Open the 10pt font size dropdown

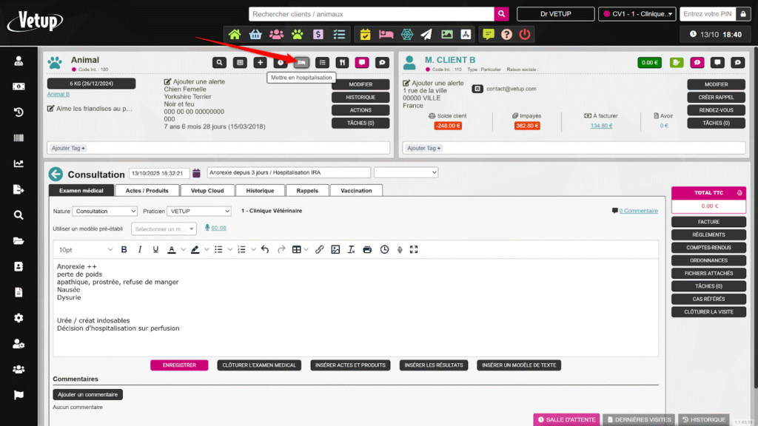85,250
